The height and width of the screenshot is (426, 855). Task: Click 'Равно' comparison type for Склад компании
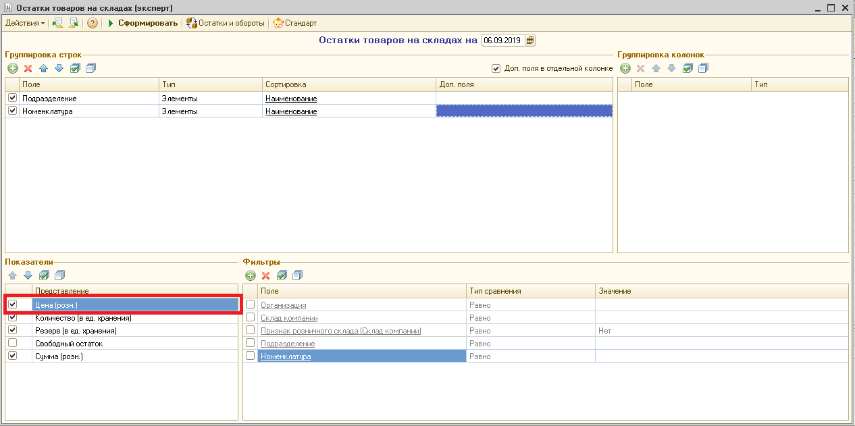480,318
